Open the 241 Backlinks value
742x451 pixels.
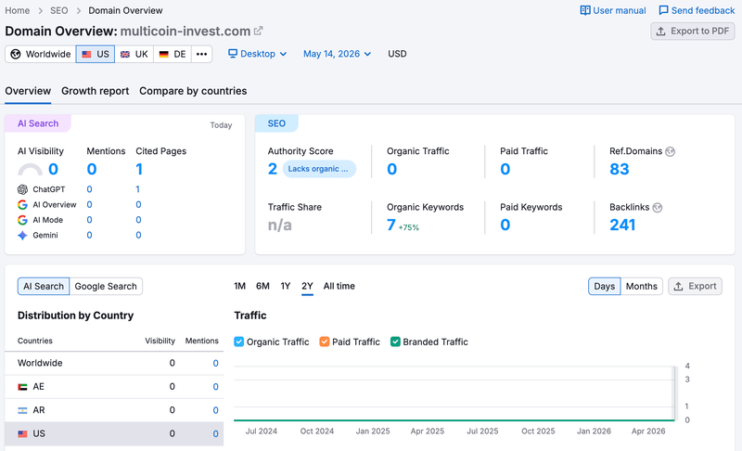tap(622, 225)
